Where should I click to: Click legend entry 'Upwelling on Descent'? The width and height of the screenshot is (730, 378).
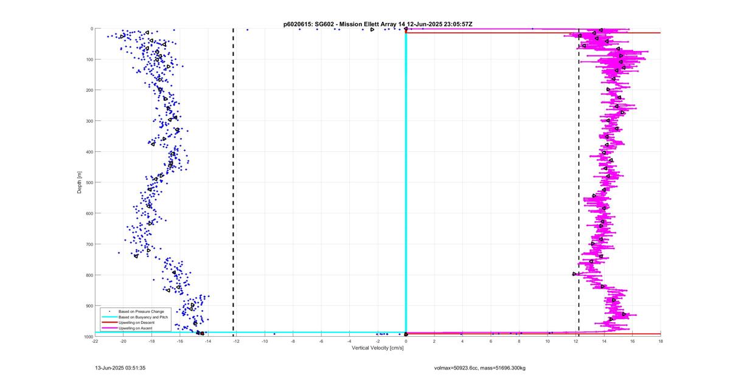coord(137,323)
